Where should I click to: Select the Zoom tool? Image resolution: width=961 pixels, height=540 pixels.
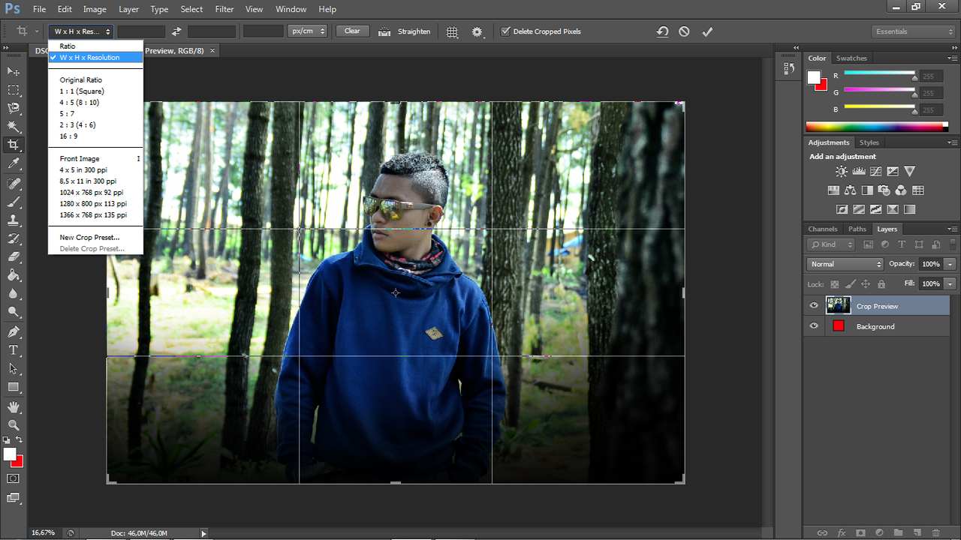14,424
